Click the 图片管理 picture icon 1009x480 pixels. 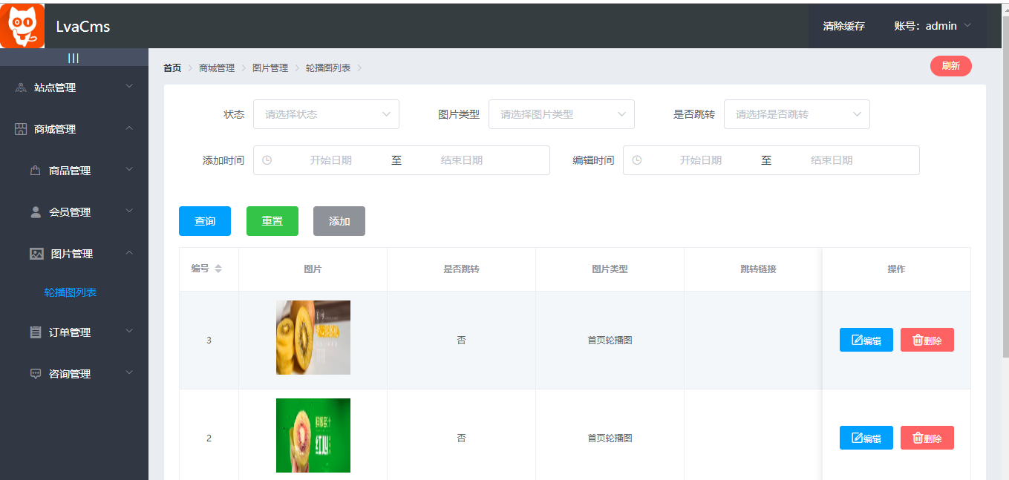click(x=36, y=254)
